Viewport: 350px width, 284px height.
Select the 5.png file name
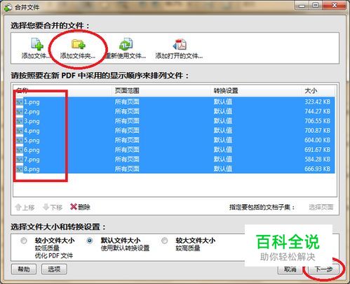[x=32, y=141]
